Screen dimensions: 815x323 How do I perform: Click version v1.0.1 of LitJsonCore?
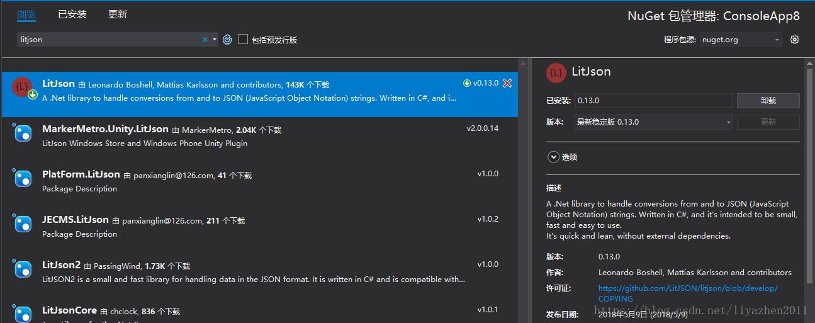(x=488, y=310)
